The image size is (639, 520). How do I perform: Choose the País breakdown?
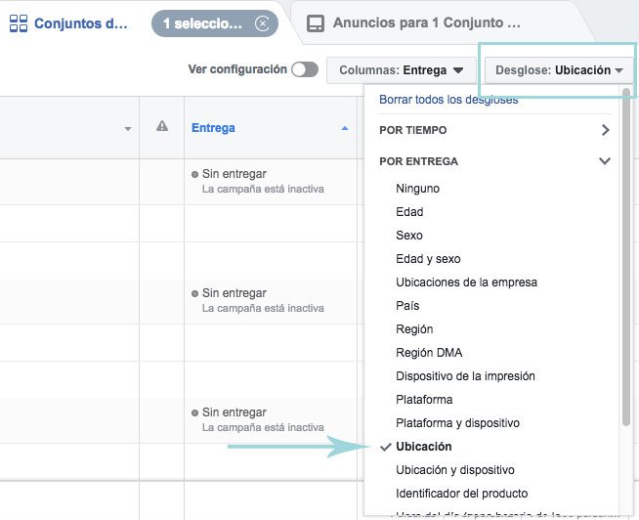[407, 306]
